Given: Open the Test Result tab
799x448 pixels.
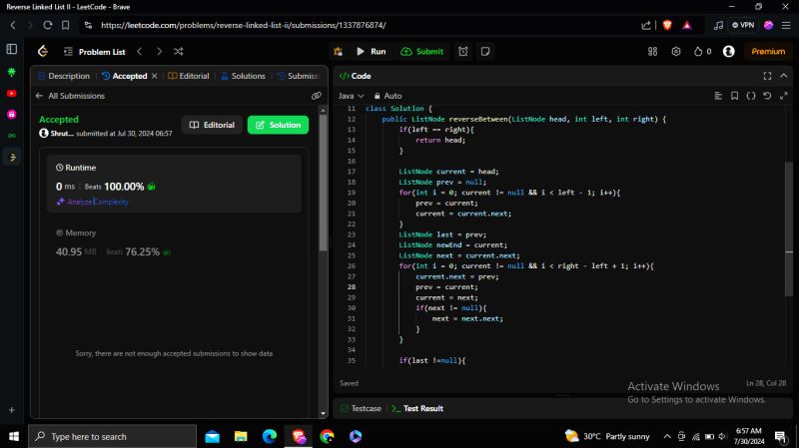Looking at the screenshot, I should [x=417, y=408].
